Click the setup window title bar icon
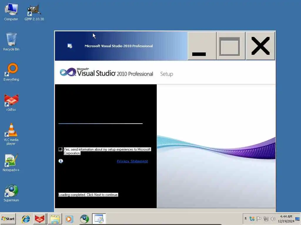301x225 pixels. click(70, 46)
